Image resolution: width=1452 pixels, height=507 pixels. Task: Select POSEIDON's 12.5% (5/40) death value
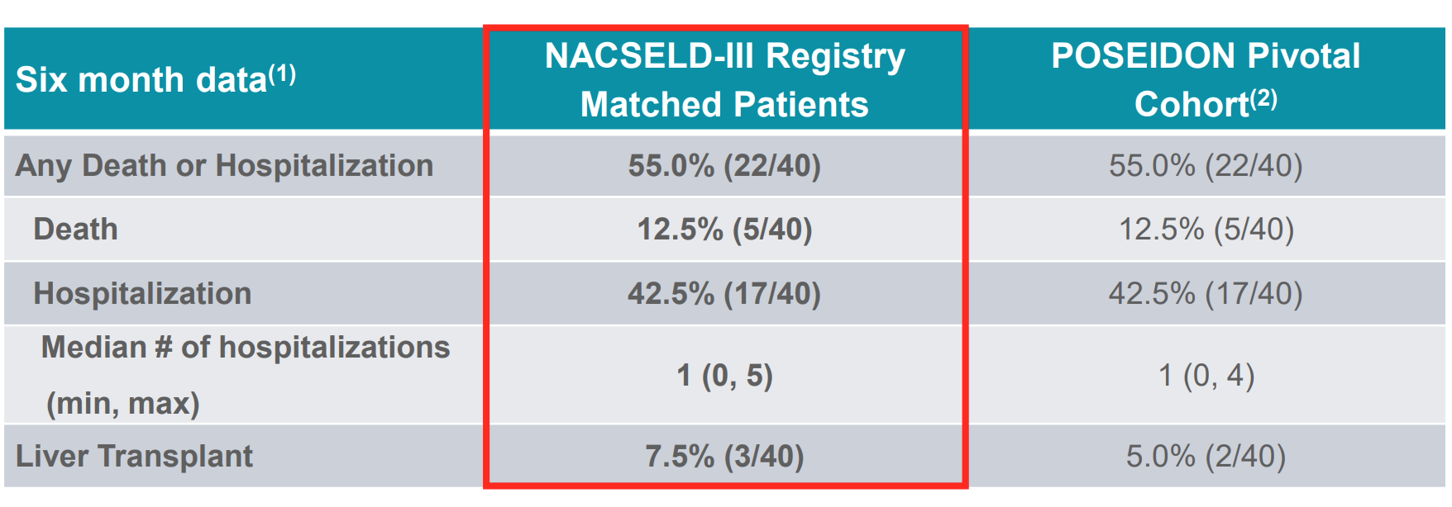coord(1206,230)
